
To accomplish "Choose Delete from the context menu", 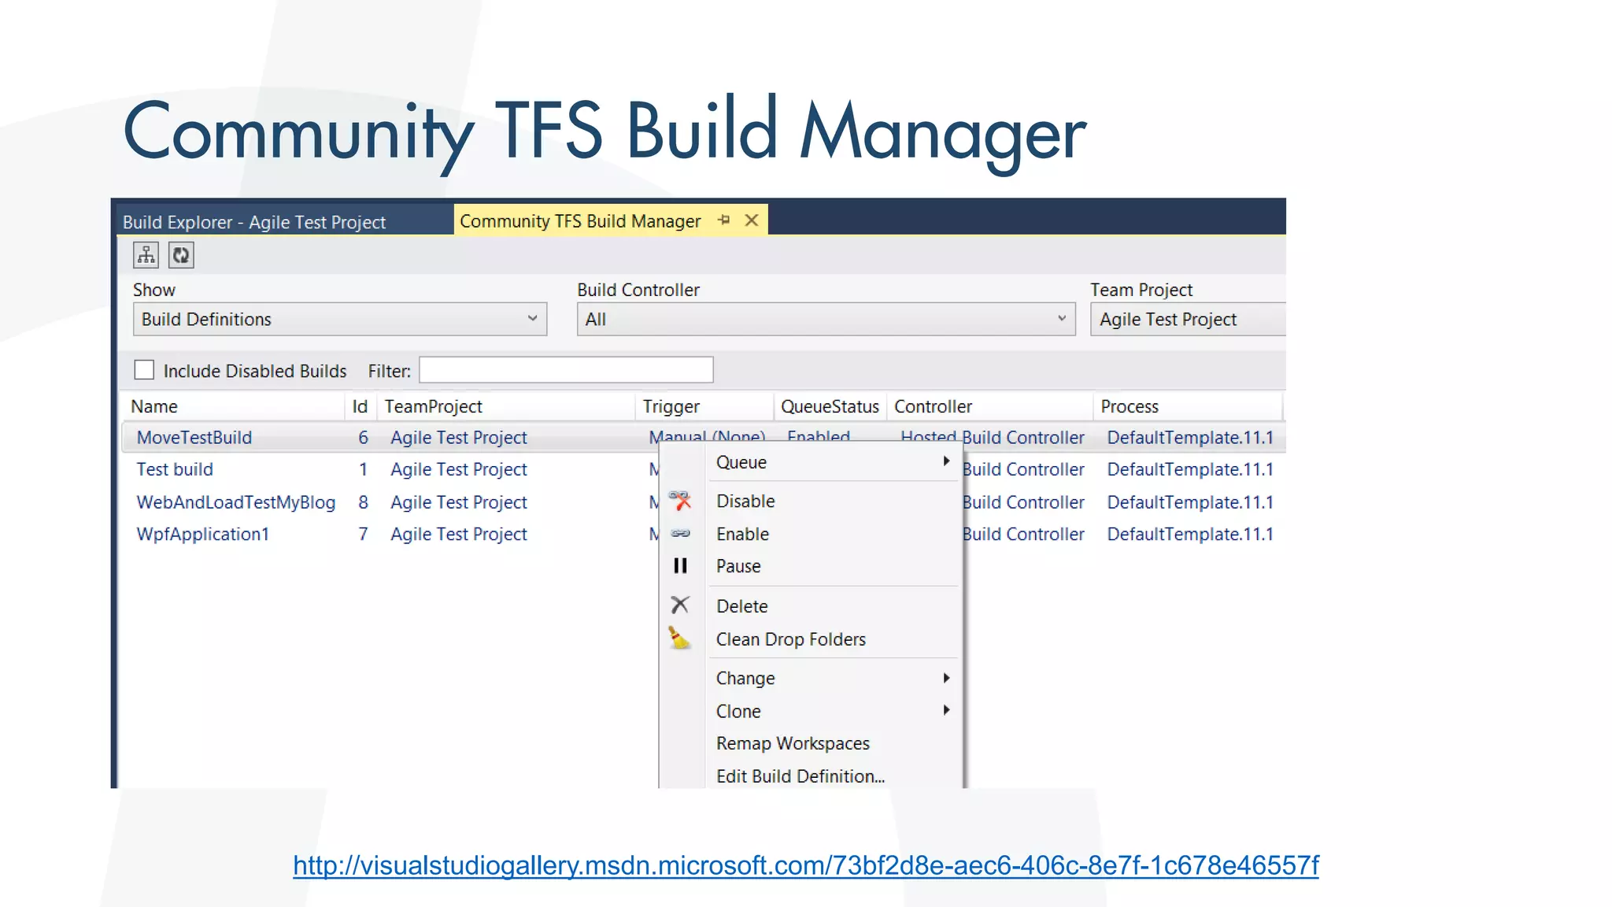I will coord(741,606).
